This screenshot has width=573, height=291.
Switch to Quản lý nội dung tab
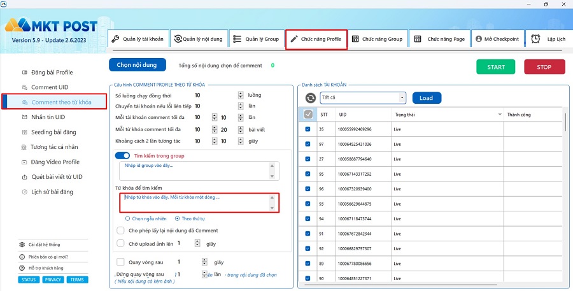pos(199,39)
